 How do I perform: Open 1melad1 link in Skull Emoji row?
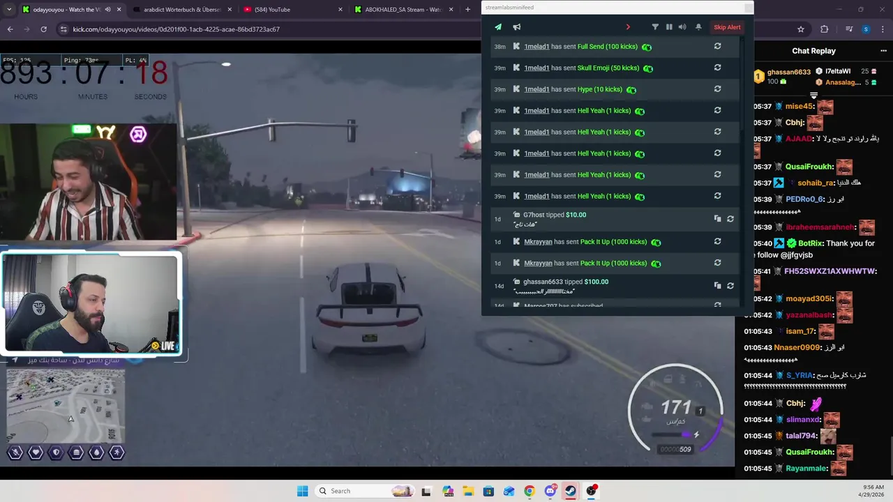pos(536,68)
